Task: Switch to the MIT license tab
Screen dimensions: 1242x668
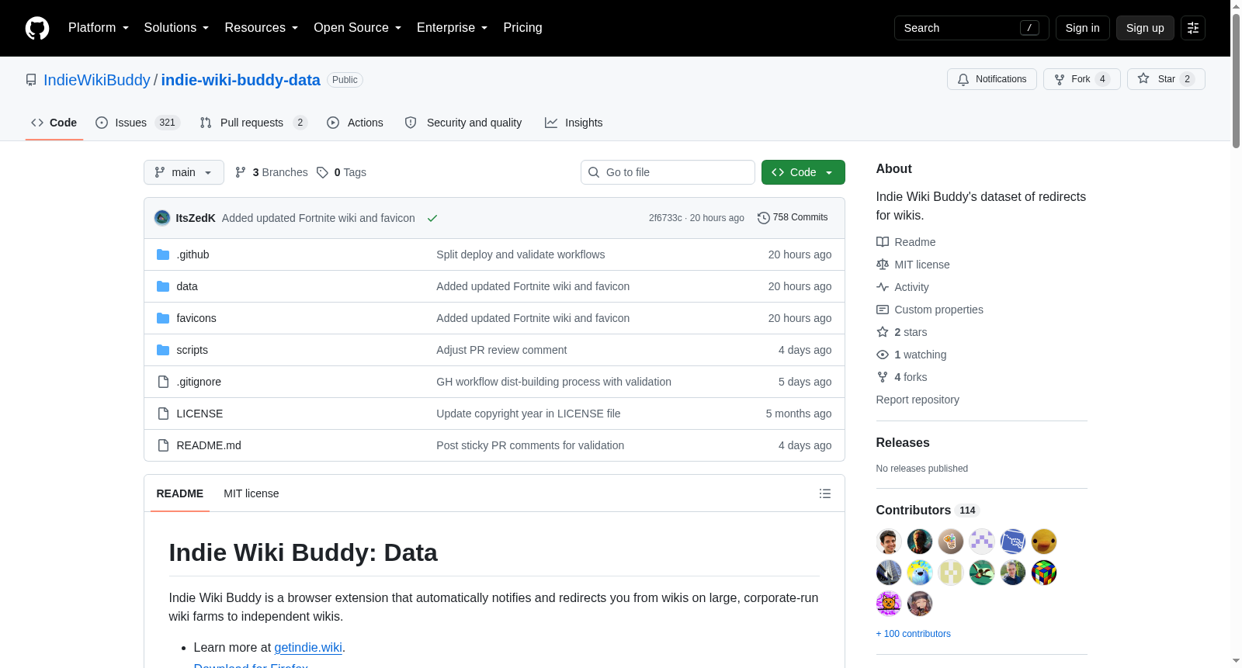Action: (252, 493)
